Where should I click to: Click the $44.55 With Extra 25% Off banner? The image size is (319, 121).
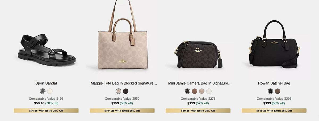tap(46, 110)
